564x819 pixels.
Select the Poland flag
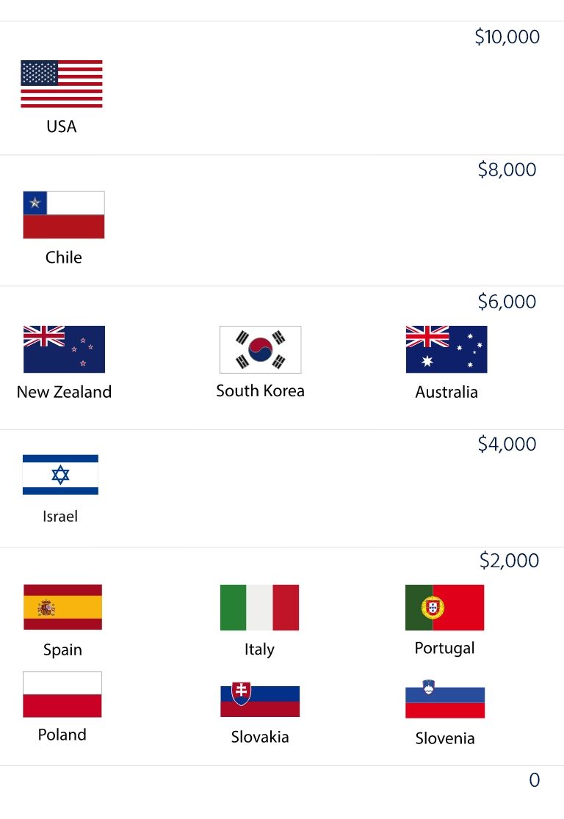click(62, 694)
